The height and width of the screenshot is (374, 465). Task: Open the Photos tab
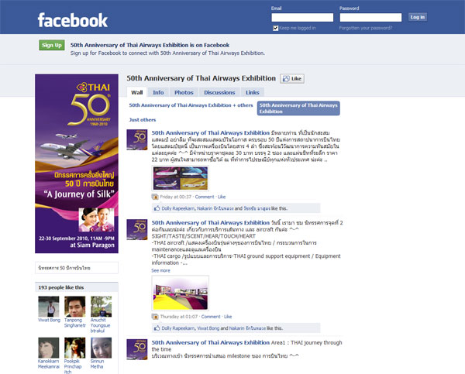click(x=184, y=92)
